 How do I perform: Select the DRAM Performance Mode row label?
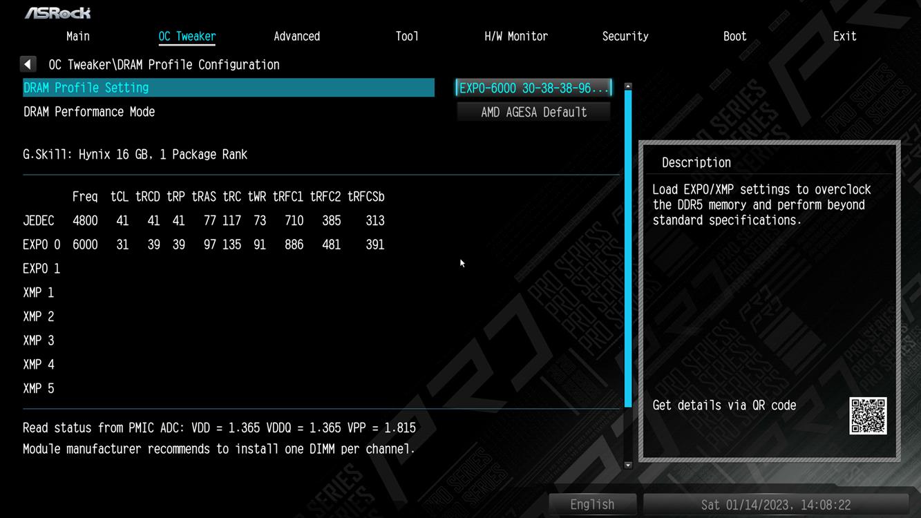pyautogui.click(x=90, y=112)
